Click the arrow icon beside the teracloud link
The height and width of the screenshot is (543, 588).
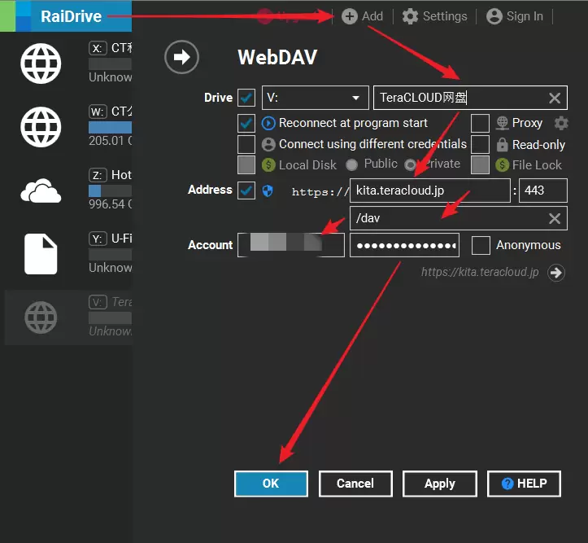coord(556,273)
